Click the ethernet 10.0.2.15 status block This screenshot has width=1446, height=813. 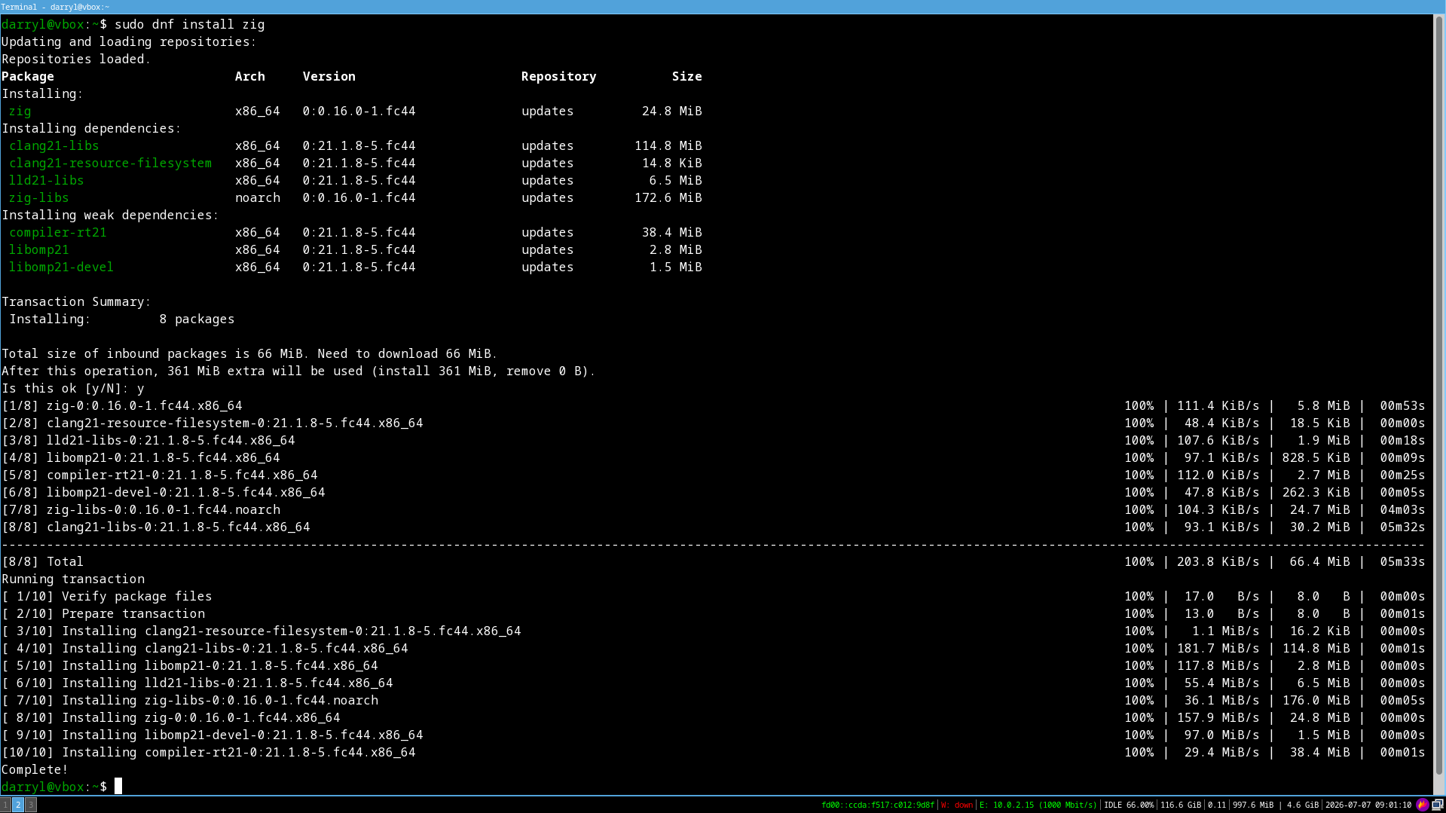[1038, 805]
